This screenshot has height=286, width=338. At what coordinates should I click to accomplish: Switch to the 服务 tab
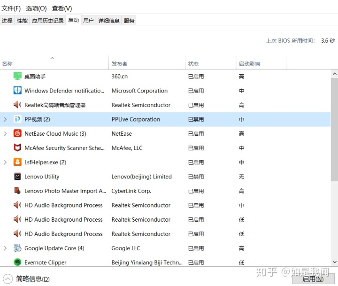tap(129, 21)
